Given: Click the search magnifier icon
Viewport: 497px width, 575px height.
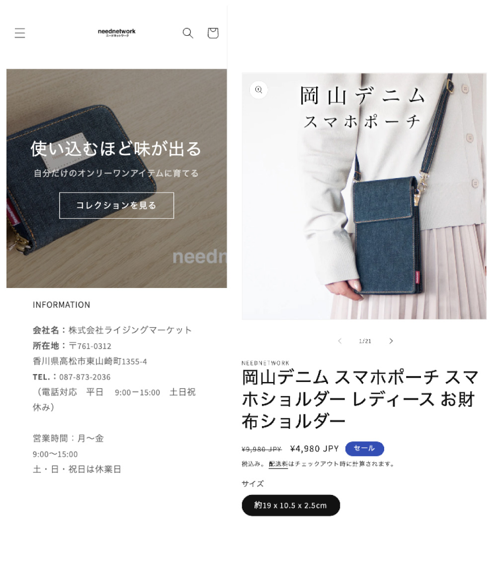Looking at the screenshot, I should click(x=188, y=33).
